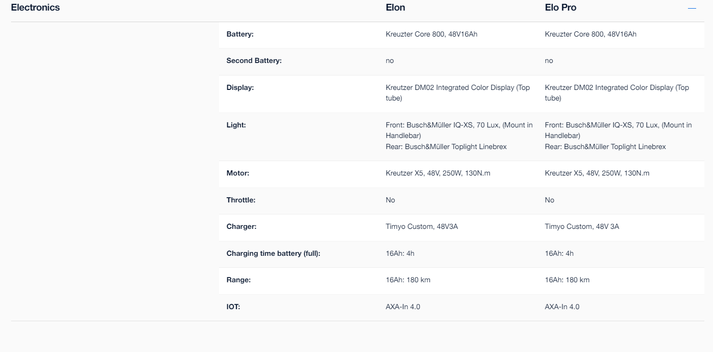The height and width of the screenshot is (352, 713).
Task: Click Charging time battery (full) label
Action: pos(273,253)
